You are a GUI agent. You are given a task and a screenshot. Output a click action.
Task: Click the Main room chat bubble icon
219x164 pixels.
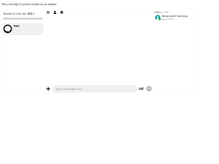pos(8,29)
